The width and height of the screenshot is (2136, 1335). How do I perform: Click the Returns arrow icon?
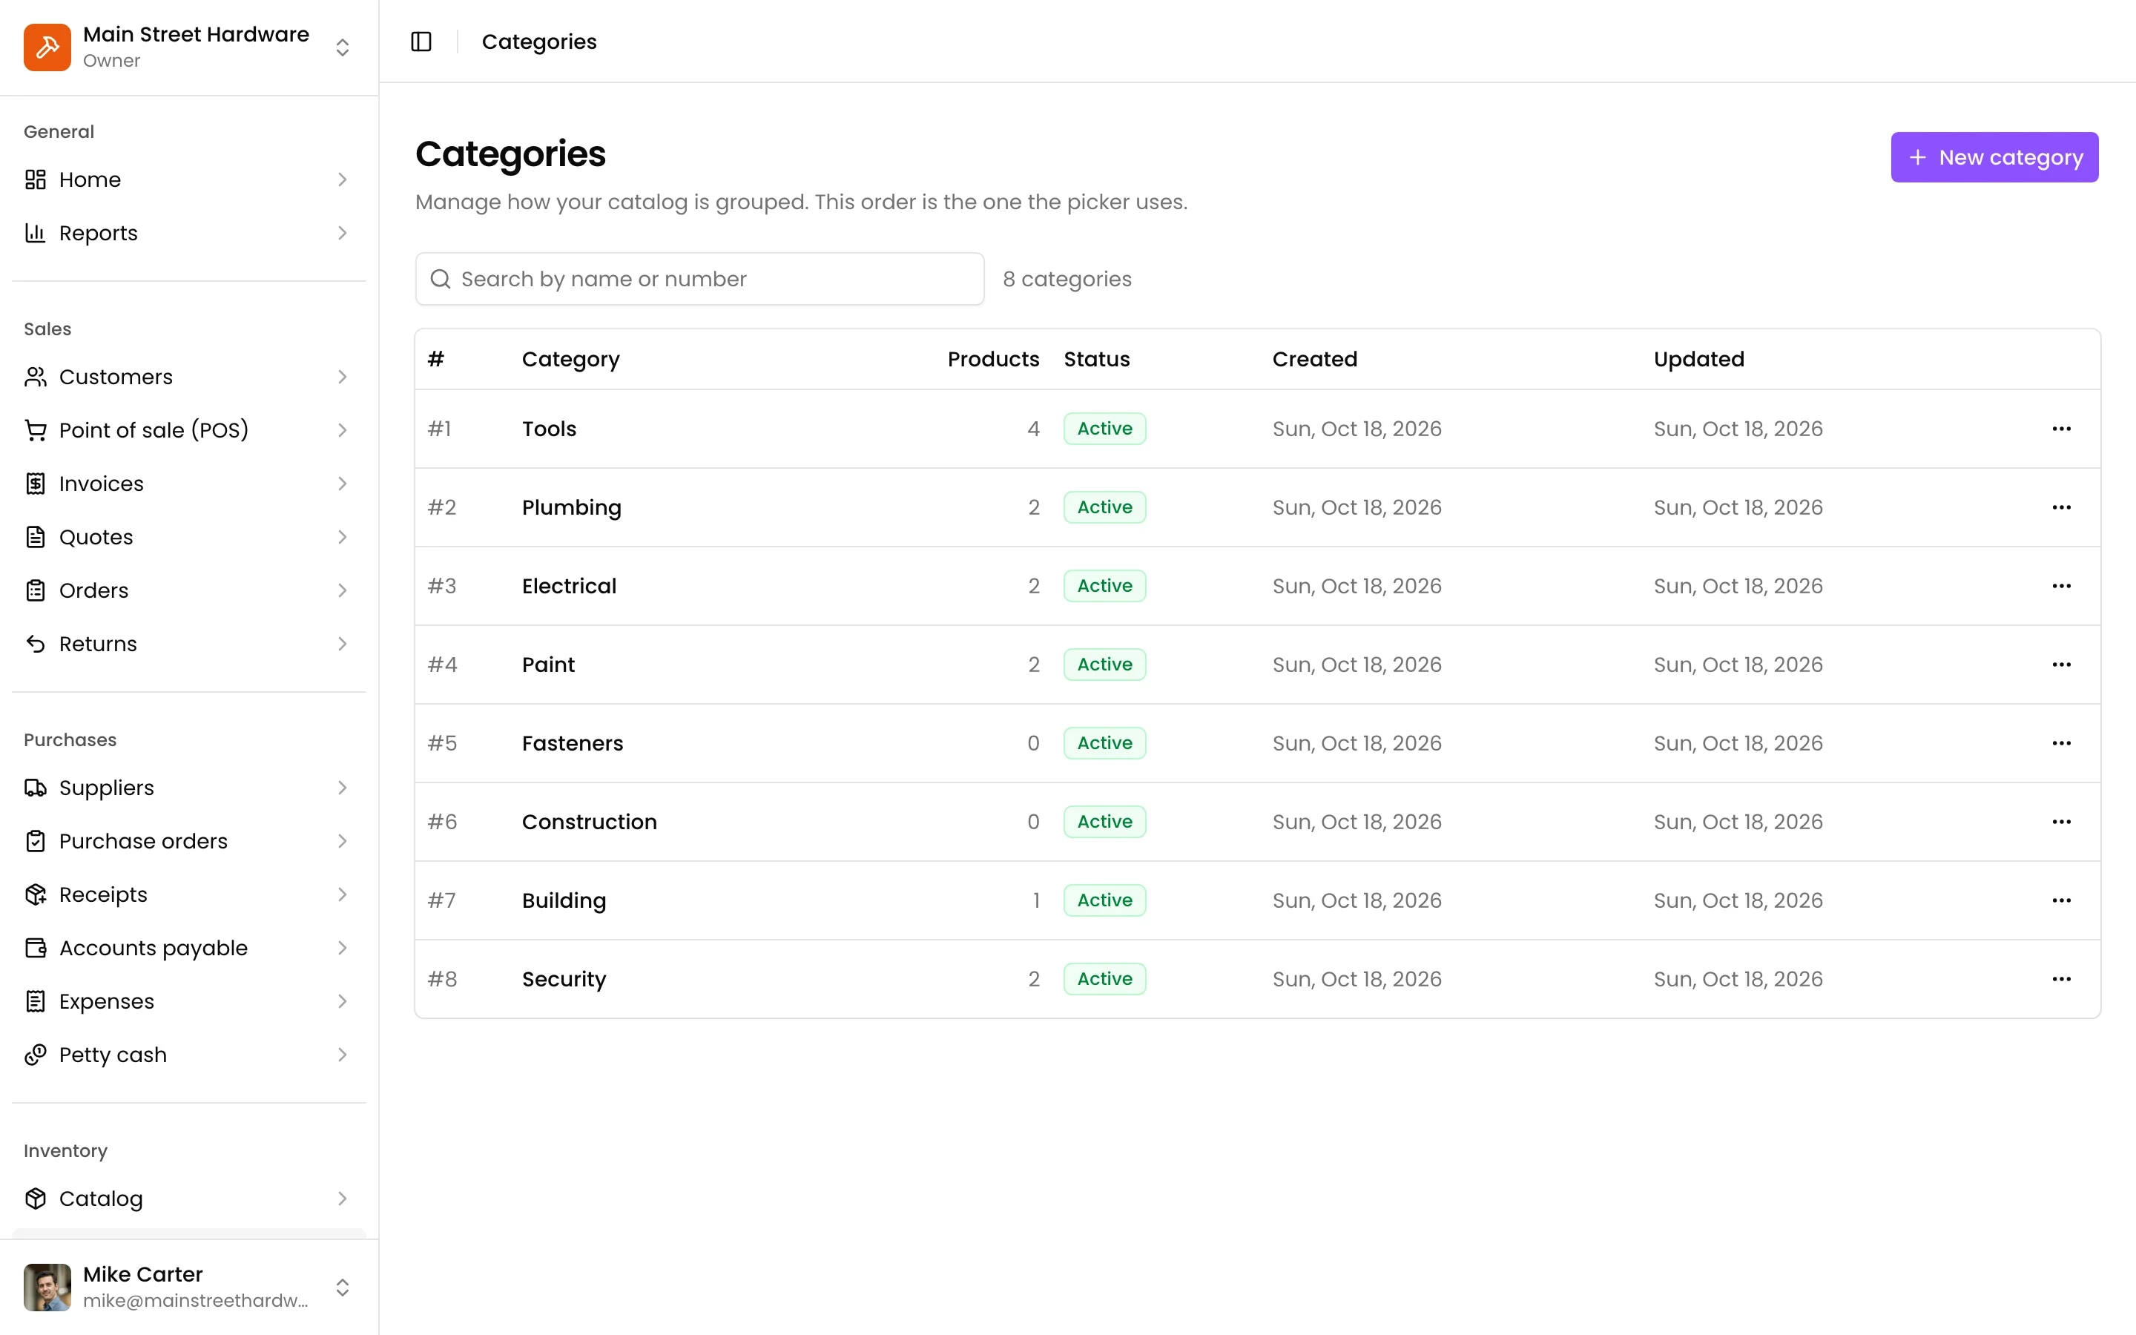36,645
